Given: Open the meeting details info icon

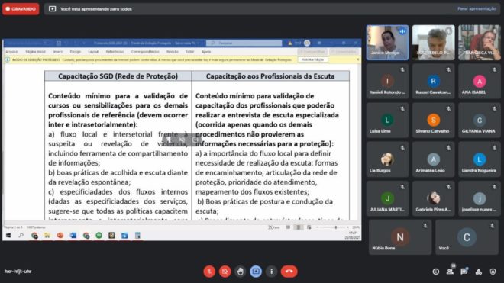Looking at the screenshot, I should click(x=435, y=272).
